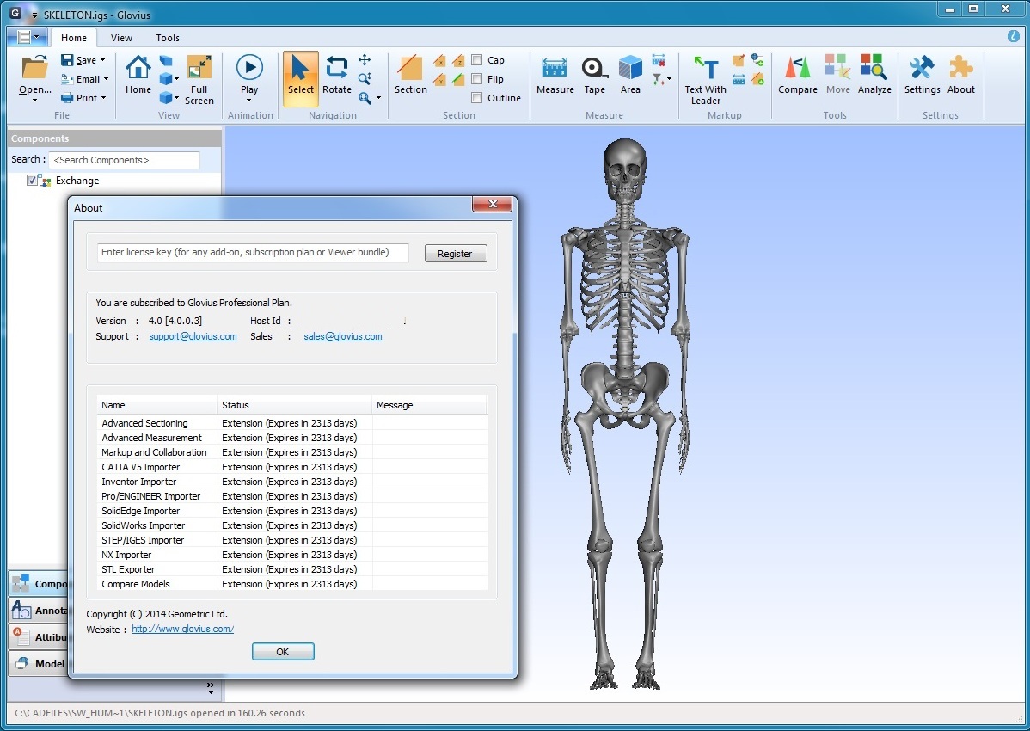Uncheck the Exchange component checkbox
The width and height of the screenshot is (1030, 731).
point(32,180)
